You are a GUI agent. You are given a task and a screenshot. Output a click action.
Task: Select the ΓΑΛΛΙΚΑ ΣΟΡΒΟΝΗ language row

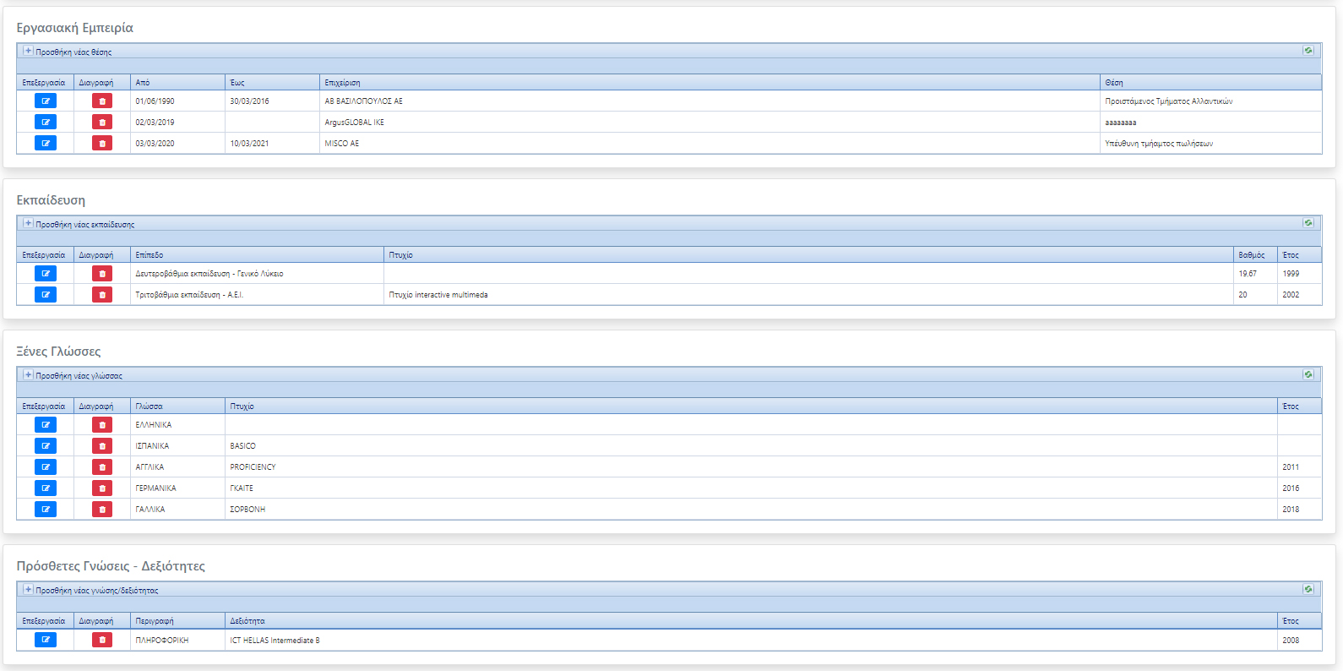676,510
